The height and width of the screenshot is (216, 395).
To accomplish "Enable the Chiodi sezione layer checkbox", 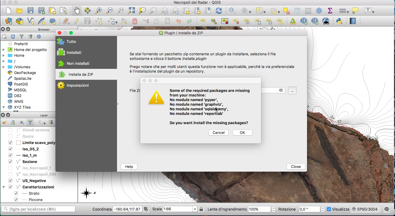I will [x=10, y=130].
